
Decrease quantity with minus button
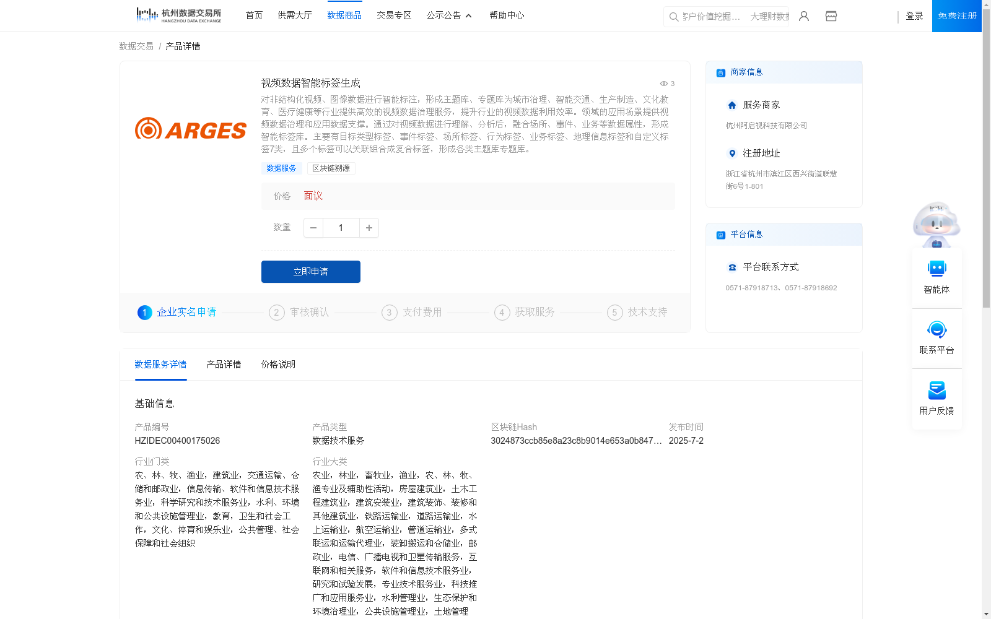click(x=313, y=228)
